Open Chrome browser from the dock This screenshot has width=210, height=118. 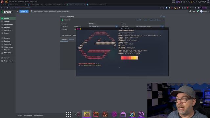[x=132, y=114]
